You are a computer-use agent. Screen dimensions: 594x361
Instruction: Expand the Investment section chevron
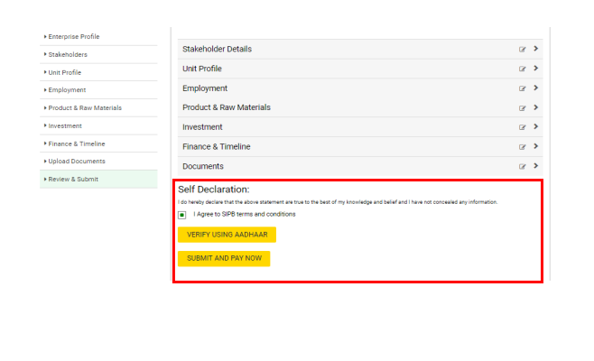(x=535, y=127)
